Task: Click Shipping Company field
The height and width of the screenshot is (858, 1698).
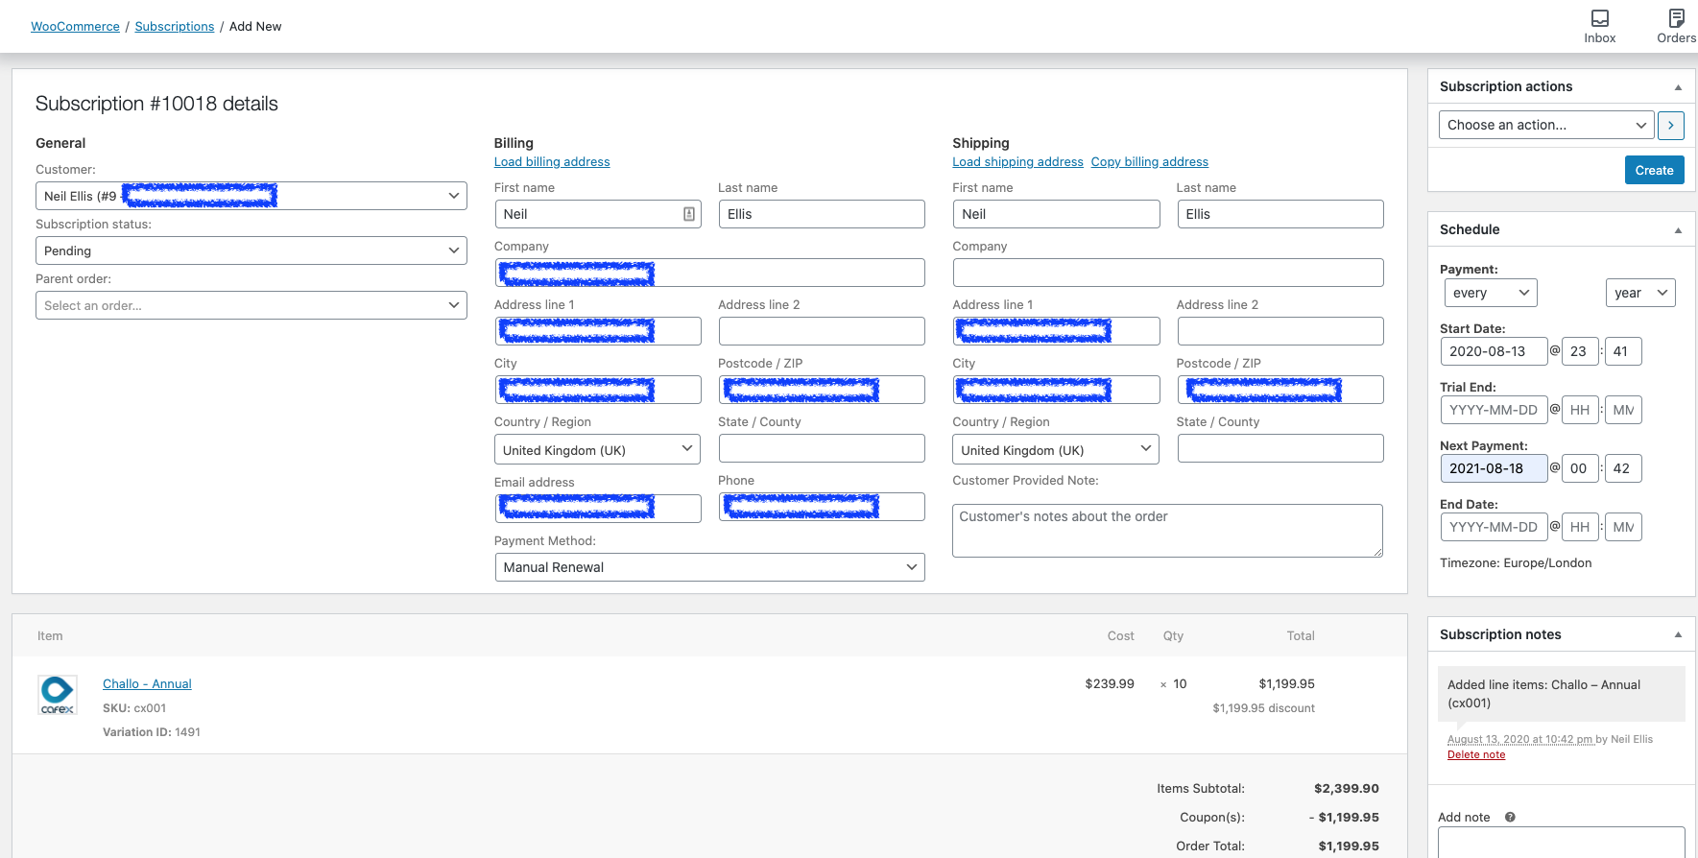Action: coord(1168,273)
